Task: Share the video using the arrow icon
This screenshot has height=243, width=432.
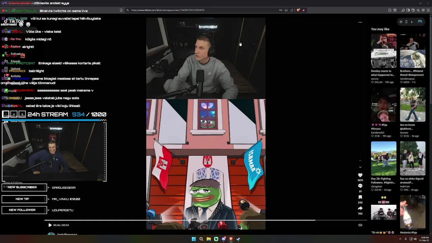Action: (x=360, y=208)
